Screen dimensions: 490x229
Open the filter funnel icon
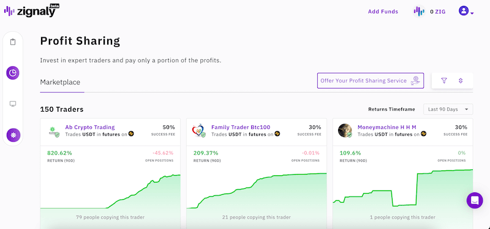pyautogui.click(x=443, y=81)
